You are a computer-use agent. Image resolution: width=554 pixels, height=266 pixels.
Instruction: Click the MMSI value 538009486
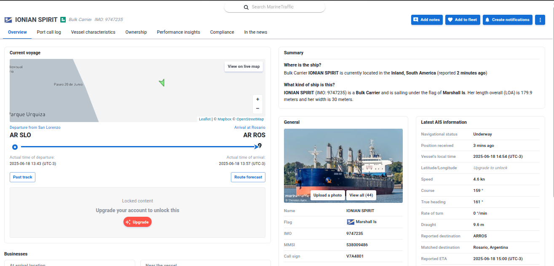[x=357, y=245]
